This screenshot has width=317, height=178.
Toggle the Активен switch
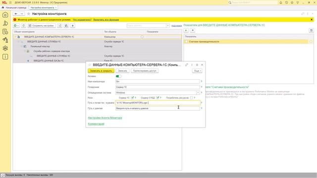[118, 76]
